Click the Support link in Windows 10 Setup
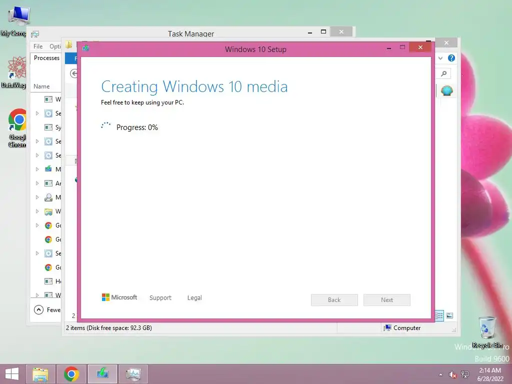512x384 pixels. click(160, 298)
